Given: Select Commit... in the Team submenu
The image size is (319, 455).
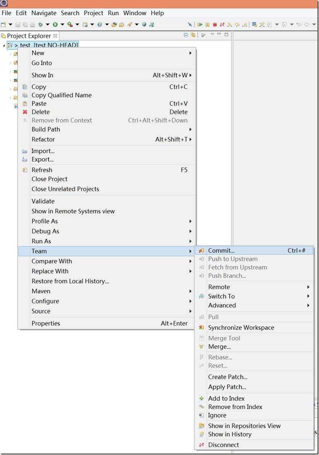Looking at the screenshot, I should (221, 251).
